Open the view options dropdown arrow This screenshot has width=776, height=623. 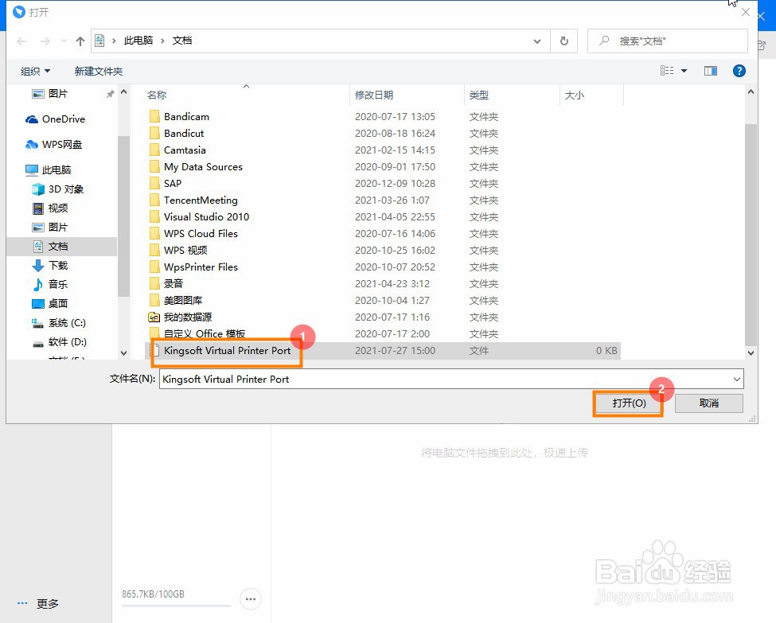[x=684, y=71]
